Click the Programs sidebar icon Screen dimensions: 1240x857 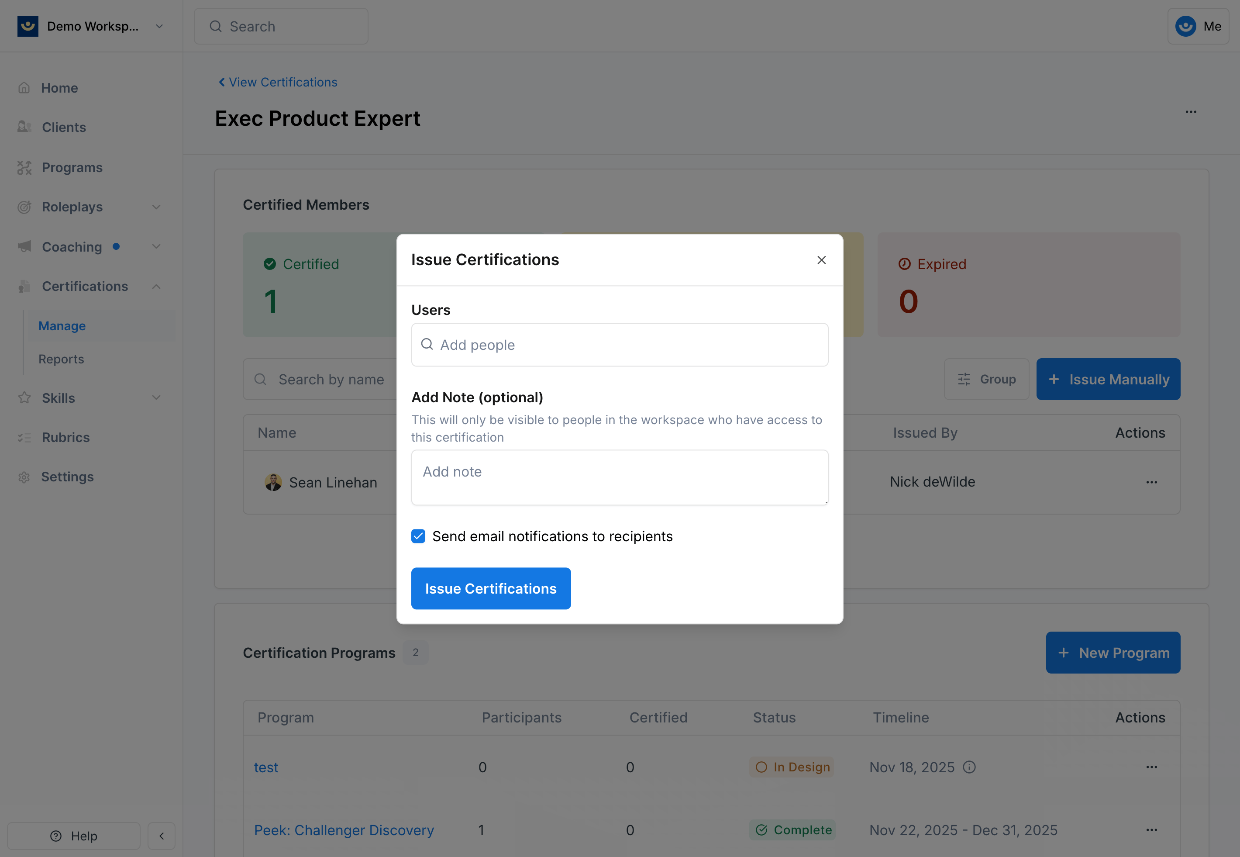[x=24, y=167]
